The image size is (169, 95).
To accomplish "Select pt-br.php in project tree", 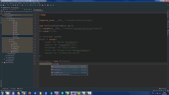I will (x=16, y=34).
